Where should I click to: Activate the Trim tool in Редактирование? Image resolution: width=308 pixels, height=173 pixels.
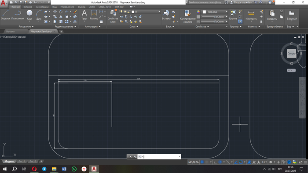(67, 12)
